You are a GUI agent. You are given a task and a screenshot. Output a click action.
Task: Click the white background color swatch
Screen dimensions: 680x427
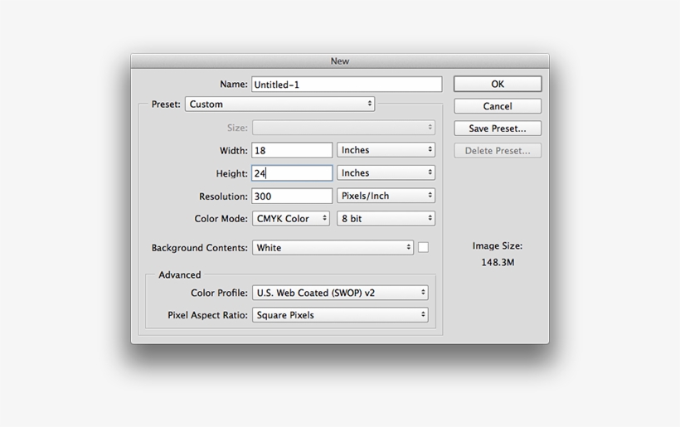[423, 248]
